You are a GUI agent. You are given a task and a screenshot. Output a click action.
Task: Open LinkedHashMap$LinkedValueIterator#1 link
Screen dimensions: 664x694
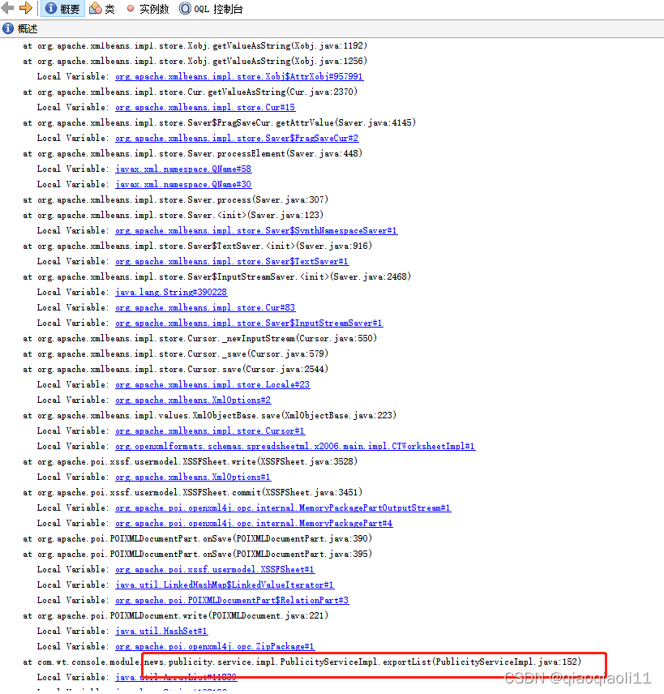(225, 585)
